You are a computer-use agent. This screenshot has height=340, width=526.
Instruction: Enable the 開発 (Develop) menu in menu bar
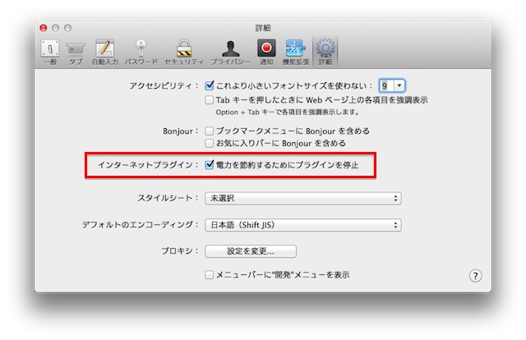pos(210,275)
